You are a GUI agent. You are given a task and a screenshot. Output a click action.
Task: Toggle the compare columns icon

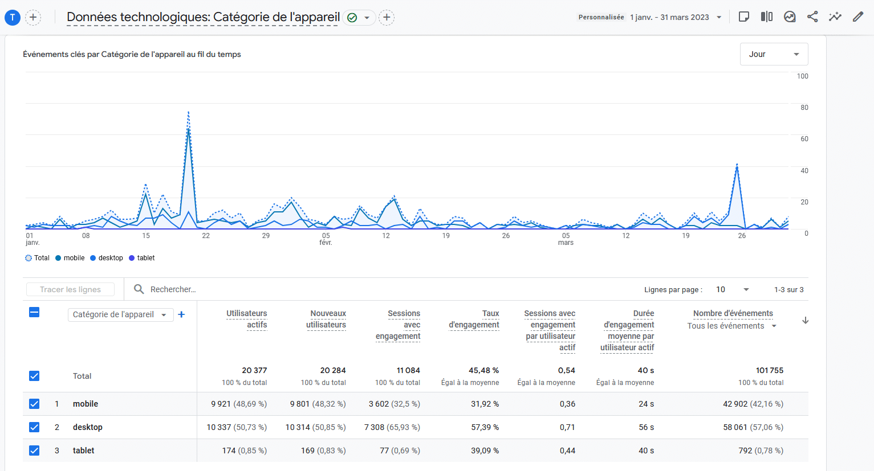(767, 17)
